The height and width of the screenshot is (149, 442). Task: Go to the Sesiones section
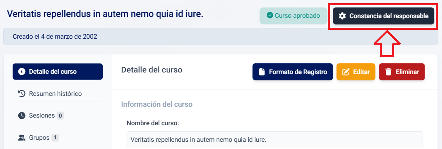point(58,115)
